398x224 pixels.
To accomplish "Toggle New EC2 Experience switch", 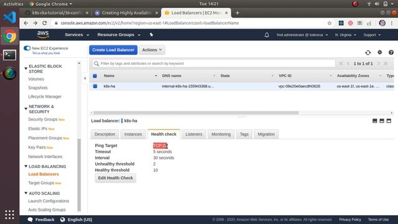I will click(x=27, y=48).
